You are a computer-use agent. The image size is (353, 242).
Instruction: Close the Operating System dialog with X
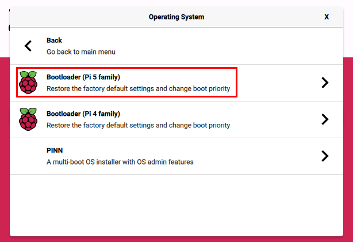(x=327, y=17)
